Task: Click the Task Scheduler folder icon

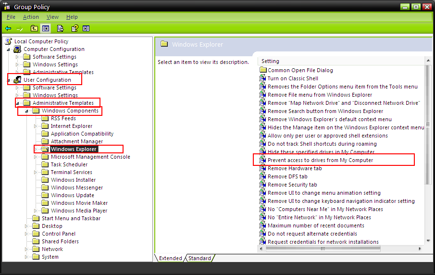Action: (45, 164)
